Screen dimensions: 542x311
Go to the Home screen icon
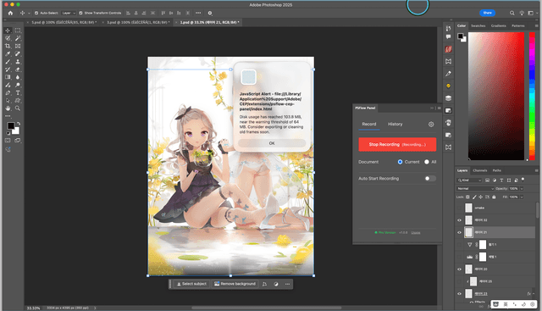[10, 14]
